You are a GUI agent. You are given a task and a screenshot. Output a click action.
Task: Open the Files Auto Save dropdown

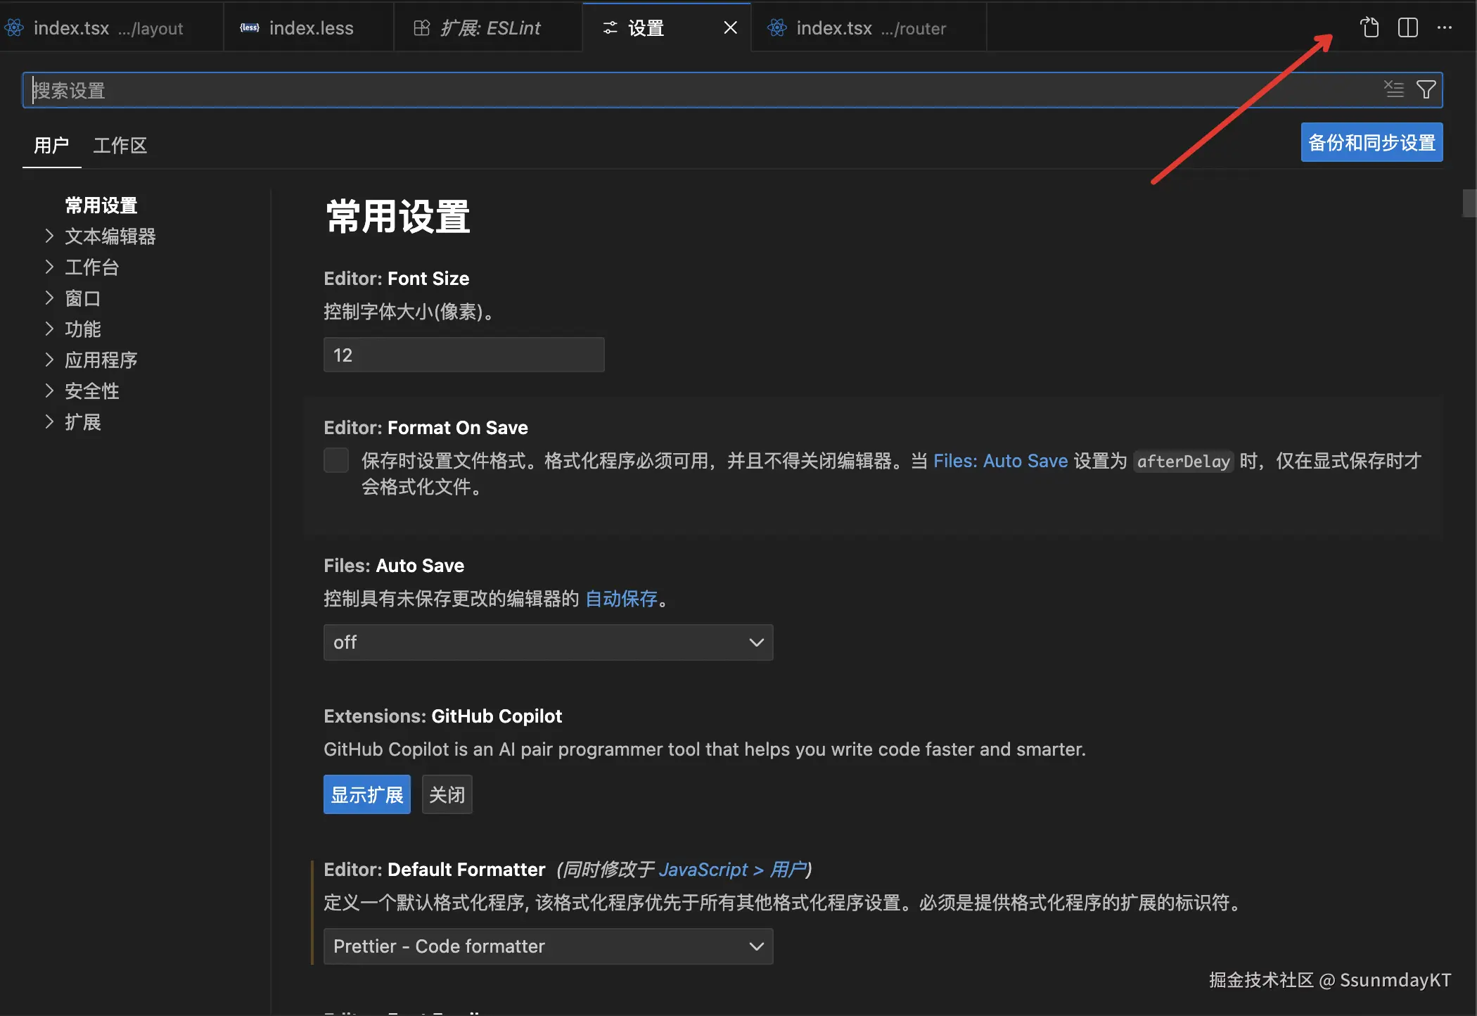(548, 642)
